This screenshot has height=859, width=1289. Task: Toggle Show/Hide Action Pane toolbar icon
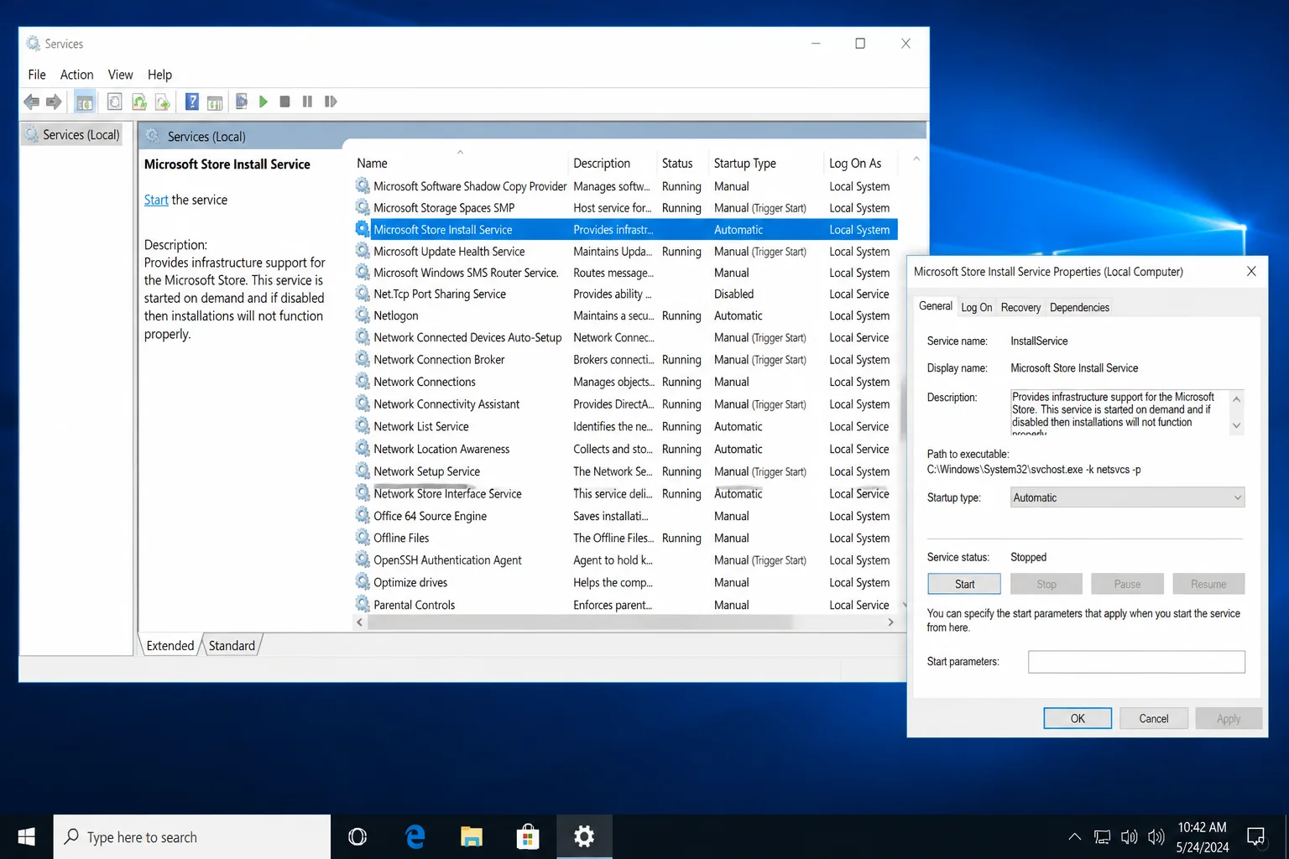tap(215, 102)
